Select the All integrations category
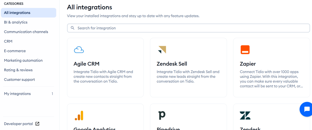Viewport: 312px width, 130px height. click(x=28, y=13)
